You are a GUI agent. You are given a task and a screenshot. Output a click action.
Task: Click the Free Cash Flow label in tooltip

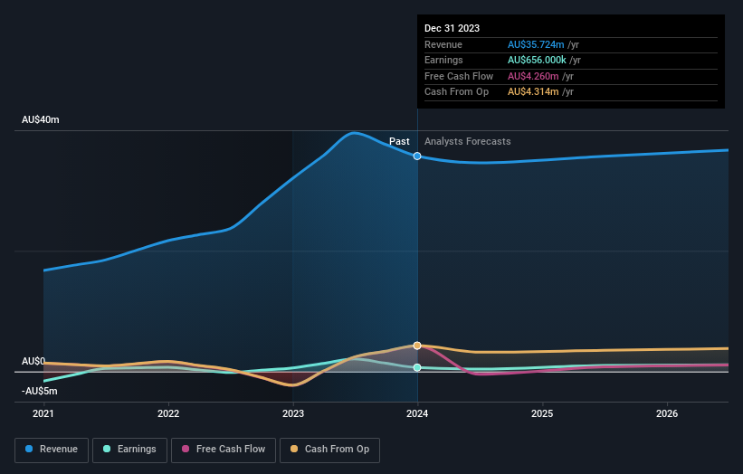459,76
